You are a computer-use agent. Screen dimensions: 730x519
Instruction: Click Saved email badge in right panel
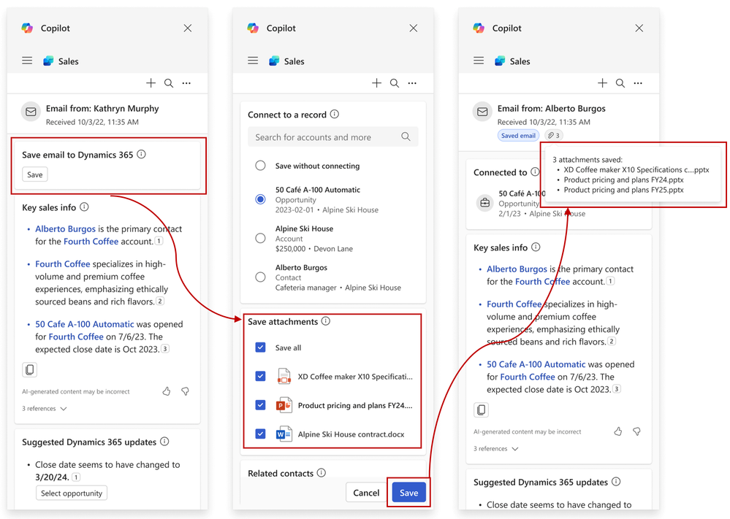pyautogui.click(x=518, y=135)
